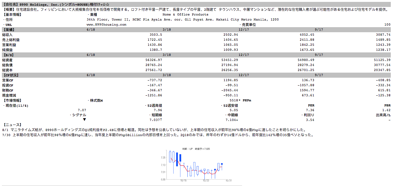Click the 市場情報 section header
The image size is (393, 186).
click(12, 100)
